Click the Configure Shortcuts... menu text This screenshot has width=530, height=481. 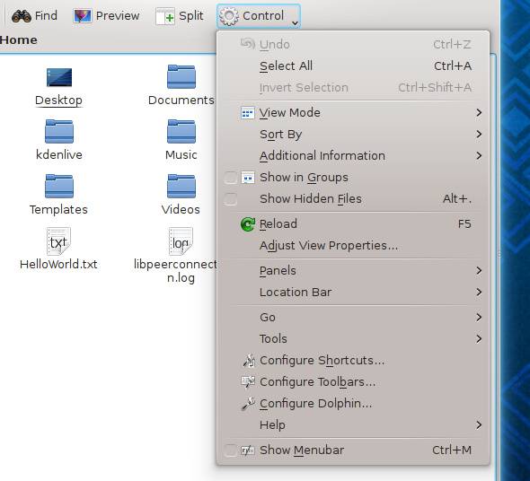[322, 361]
